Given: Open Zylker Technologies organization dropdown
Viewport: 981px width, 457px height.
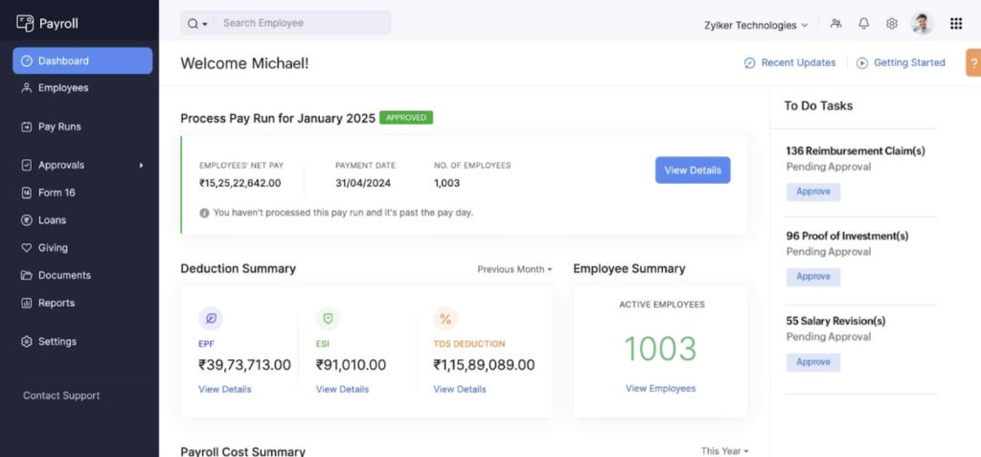Looking at the screenshot, I should (x=756, y=25).
